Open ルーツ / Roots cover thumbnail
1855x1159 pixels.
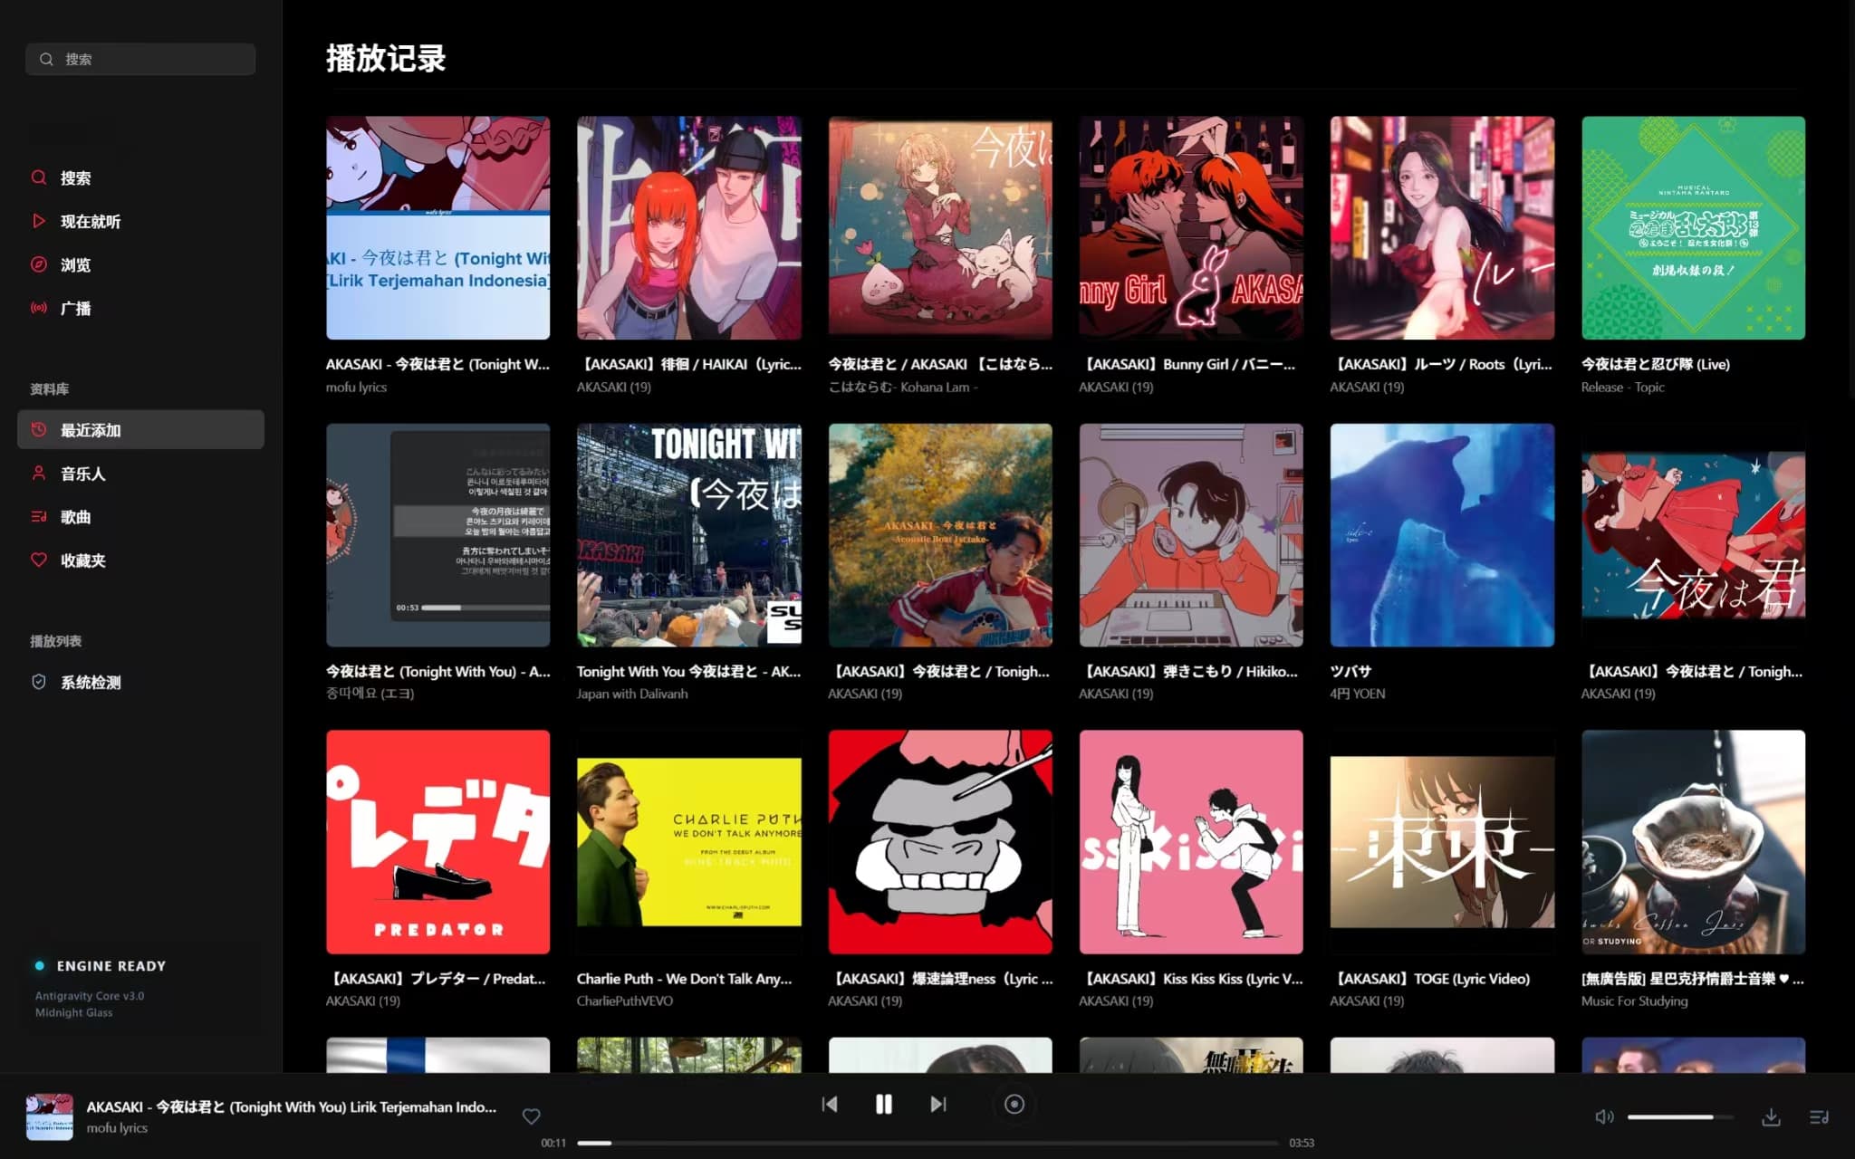point(1442,227)
